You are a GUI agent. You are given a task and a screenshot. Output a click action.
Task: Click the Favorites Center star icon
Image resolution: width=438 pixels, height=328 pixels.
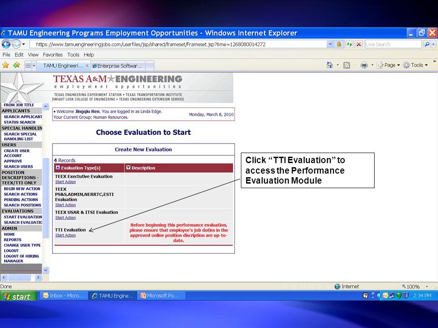tap(5, 65)
